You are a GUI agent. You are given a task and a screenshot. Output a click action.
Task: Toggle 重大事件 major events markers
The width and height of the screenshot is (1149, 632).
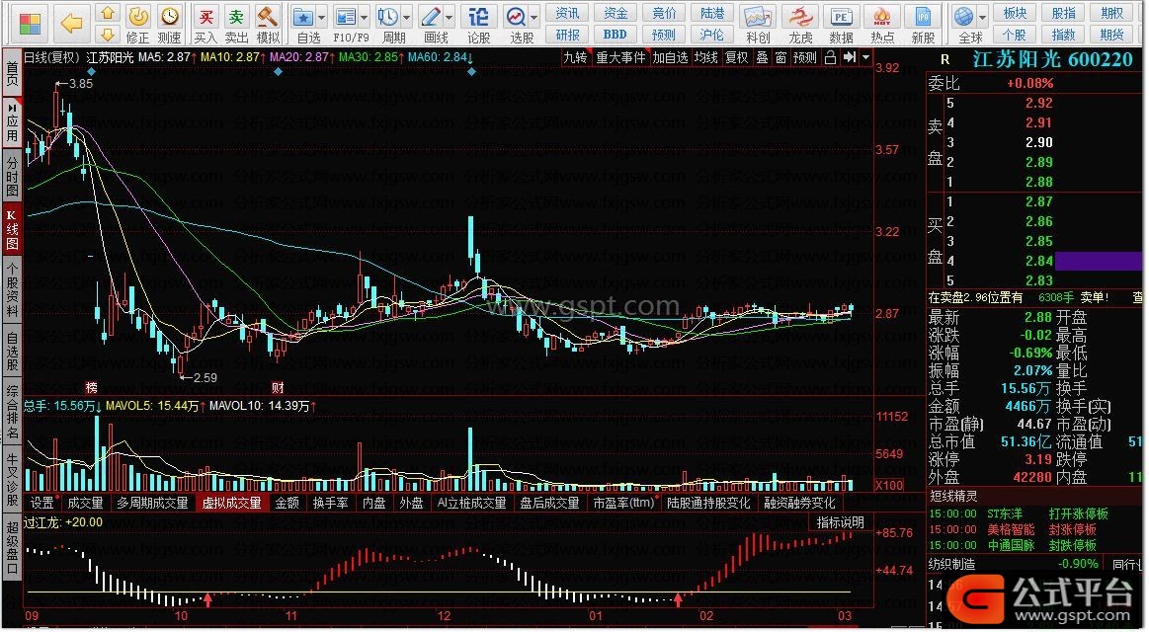620,57
